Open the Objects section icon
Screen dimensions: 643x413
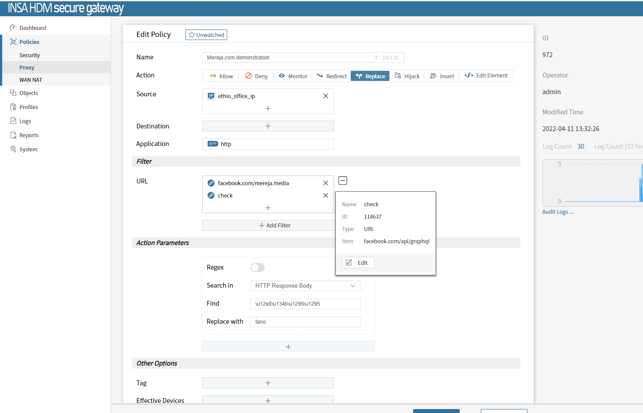13,93
